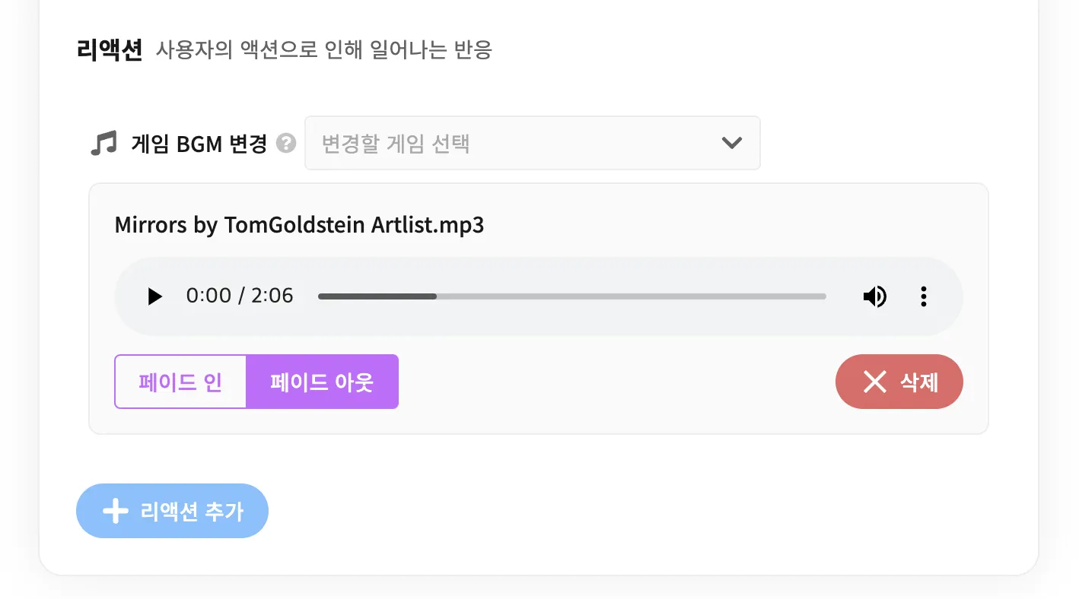Image resolution: width=1079 pixels, height=599 pixels.
Task: Open the audio player three-dot menu
Action: click(923, 296)
